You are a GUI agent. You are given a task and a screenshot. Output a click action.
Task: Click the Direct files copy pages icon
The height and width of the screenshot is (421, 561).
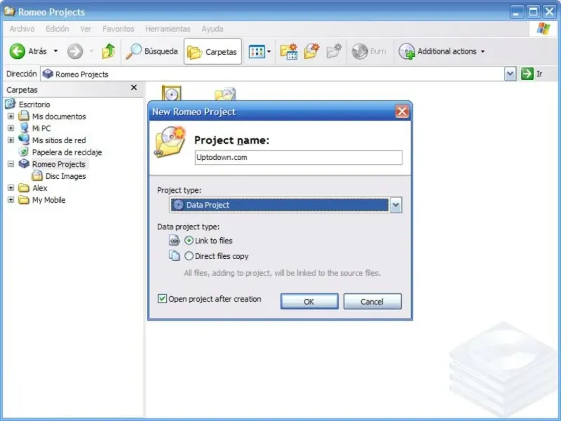point(174,255)
